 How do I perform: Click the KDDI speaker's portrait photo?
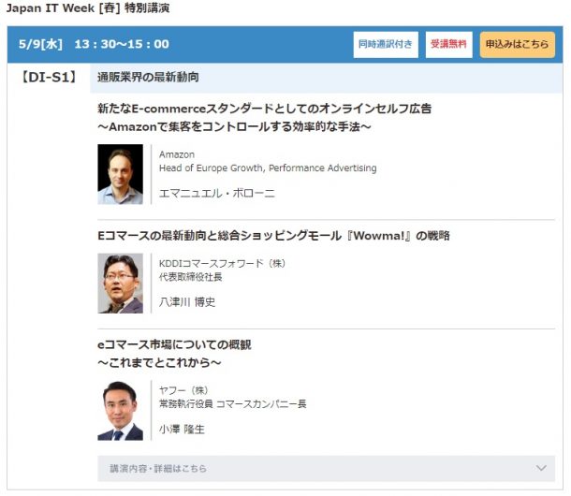pyautogui.click(x=121, y=284)
